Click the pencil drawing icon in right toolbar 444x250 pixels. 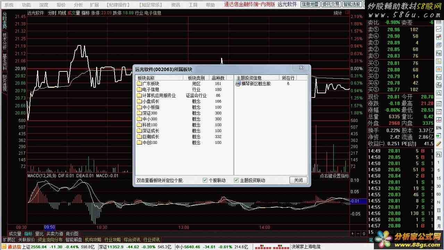[x=439, y=144]
